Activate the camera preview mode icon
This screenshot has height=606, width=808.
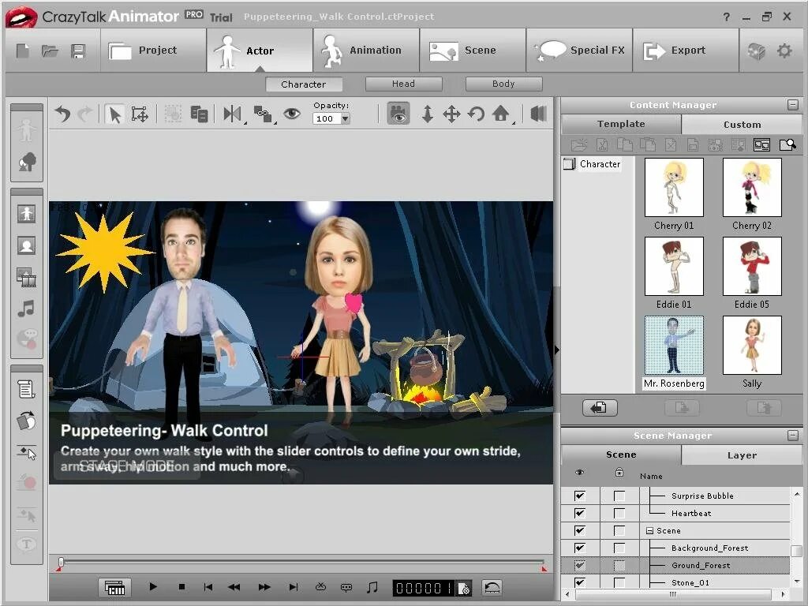point(398,114)
